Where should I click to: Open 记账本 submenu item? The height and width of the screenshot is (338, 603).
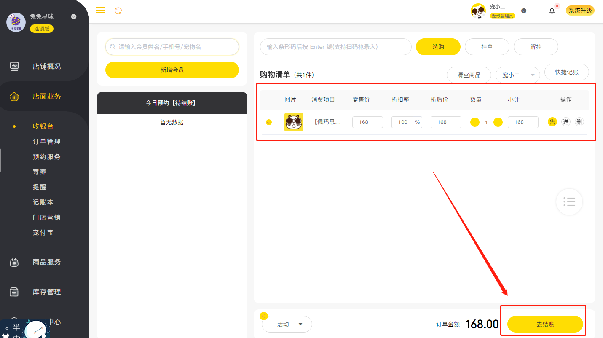[43, 202]
